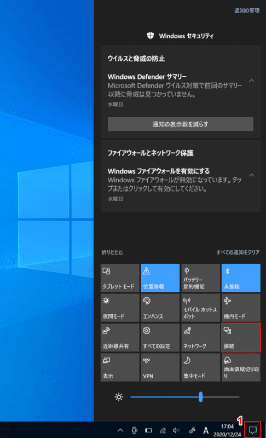Open the Network (ネットワーク) tile
266x438 pixels.
(x=201, y=337)
